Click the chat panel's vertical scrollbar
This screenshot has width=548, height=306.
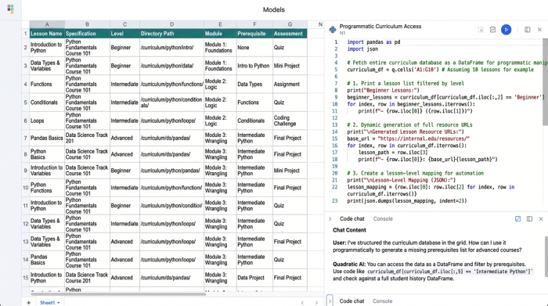546,256
